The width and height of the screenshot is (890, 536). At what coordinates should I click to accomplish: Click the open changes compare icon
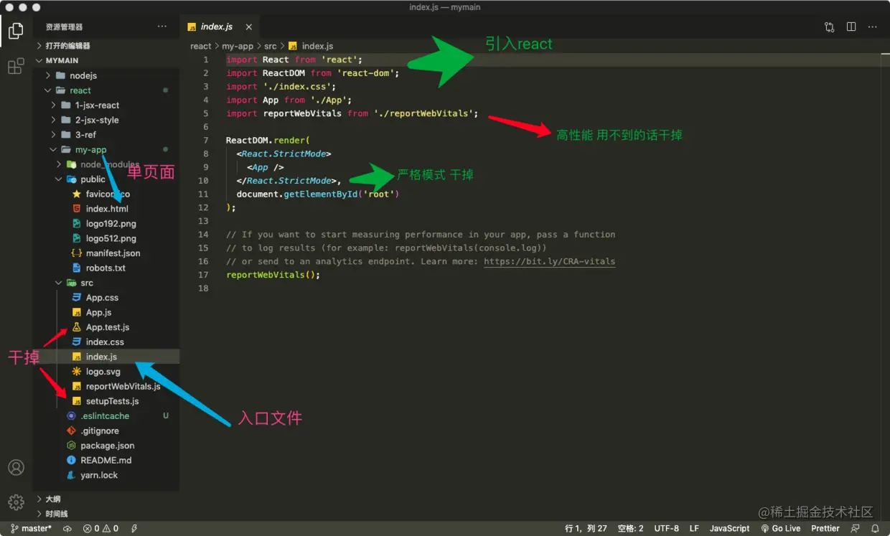830,27
